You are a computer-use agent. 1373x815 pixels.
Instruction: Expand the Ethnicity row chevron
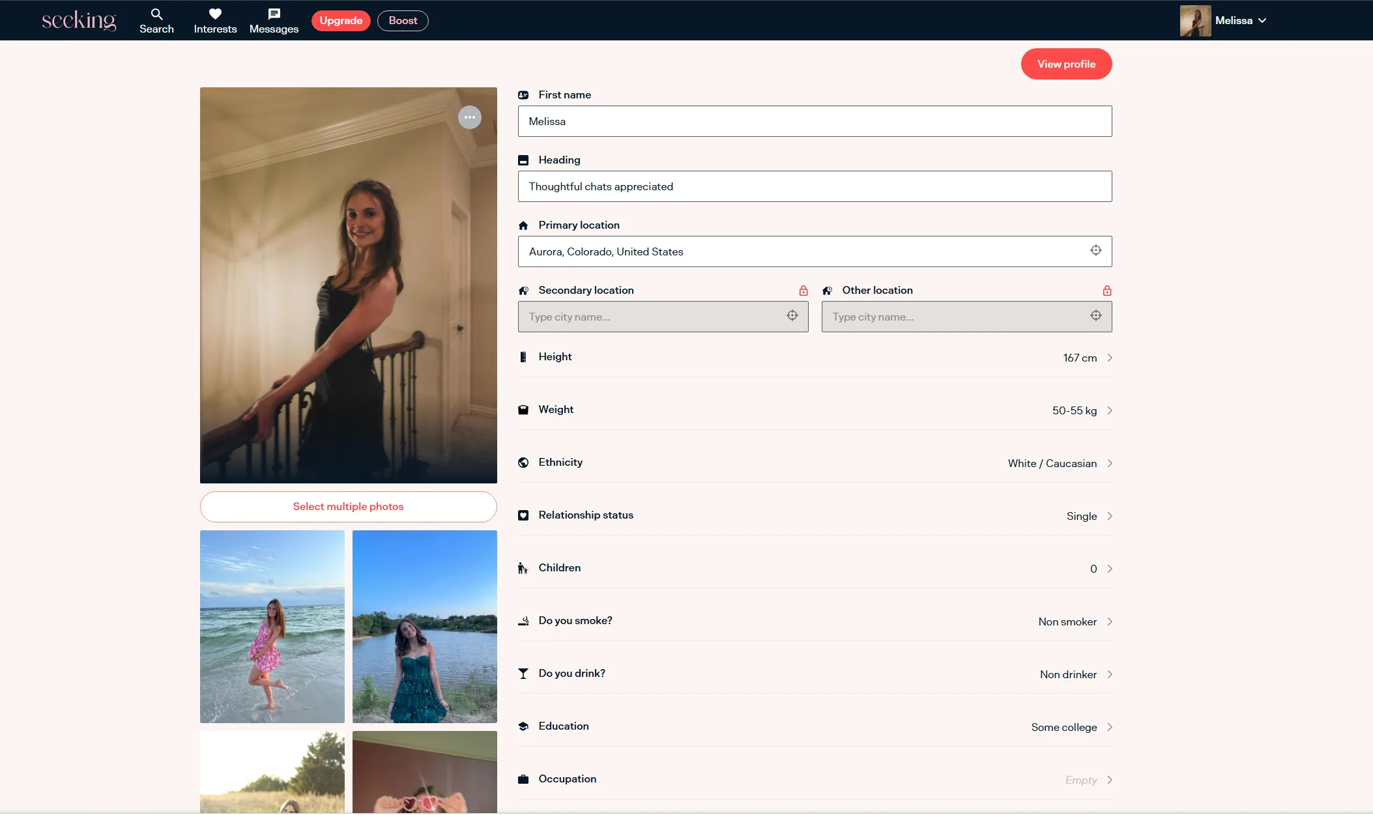(x=1109, y=463)
